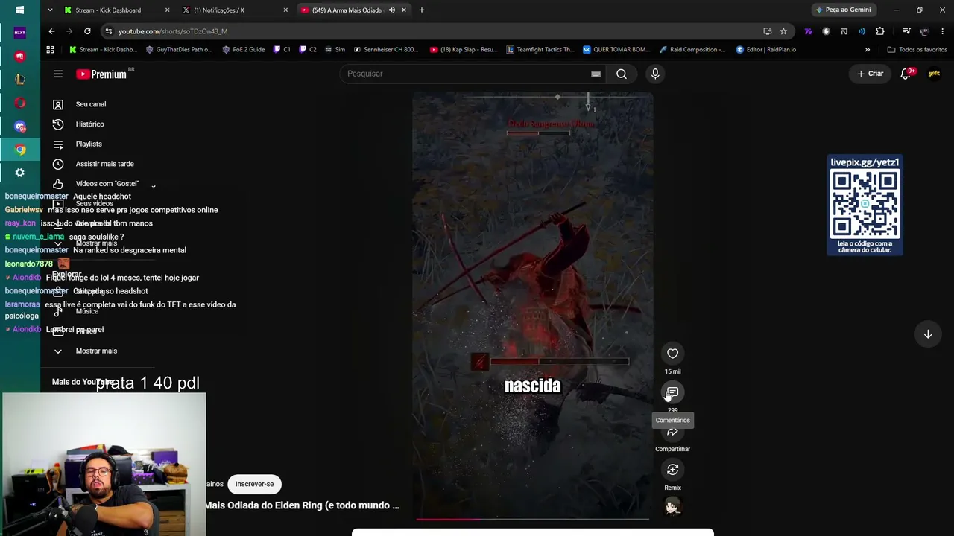
Task: Open the Chrome profile avatar
Action: tap(924, 31)
